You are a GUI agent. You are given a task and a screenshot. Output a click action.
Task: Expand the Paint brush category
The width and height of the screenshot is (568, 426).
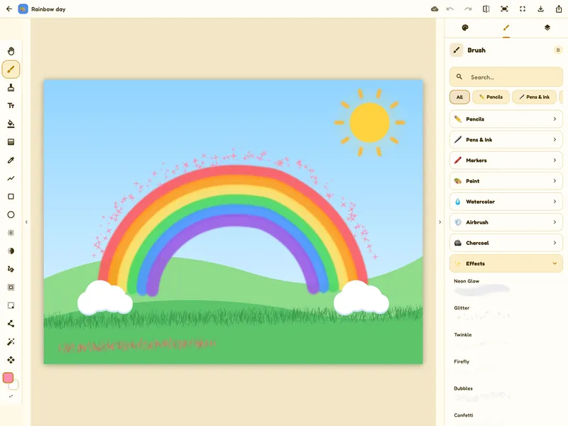(506, 181)
